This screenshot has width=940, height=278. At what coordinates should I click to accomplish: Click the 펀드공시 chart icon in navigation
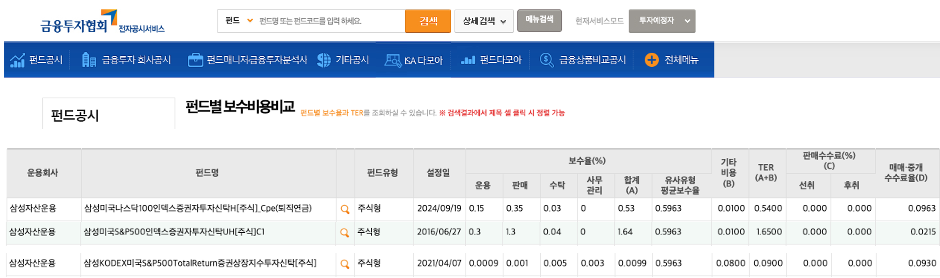[17, 60]
